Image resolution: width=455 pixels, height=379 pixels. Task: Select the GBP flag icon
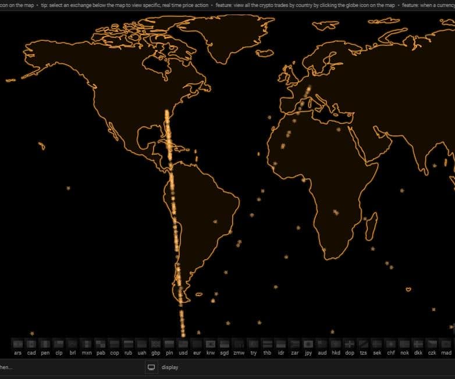pyautogui.click(x=155, y=344)
